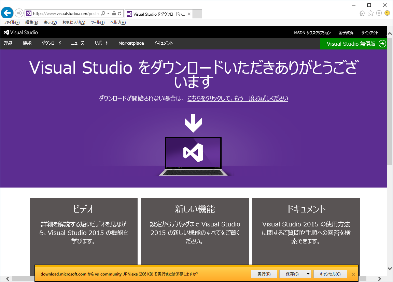
Task: Go back using the blue back arrow
Action: (x=7, y=13)
